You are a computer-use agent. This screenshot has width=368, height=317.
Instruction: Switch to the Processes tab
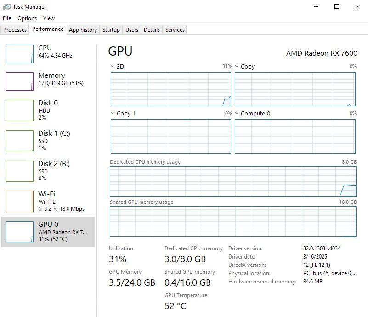[15, 30]
